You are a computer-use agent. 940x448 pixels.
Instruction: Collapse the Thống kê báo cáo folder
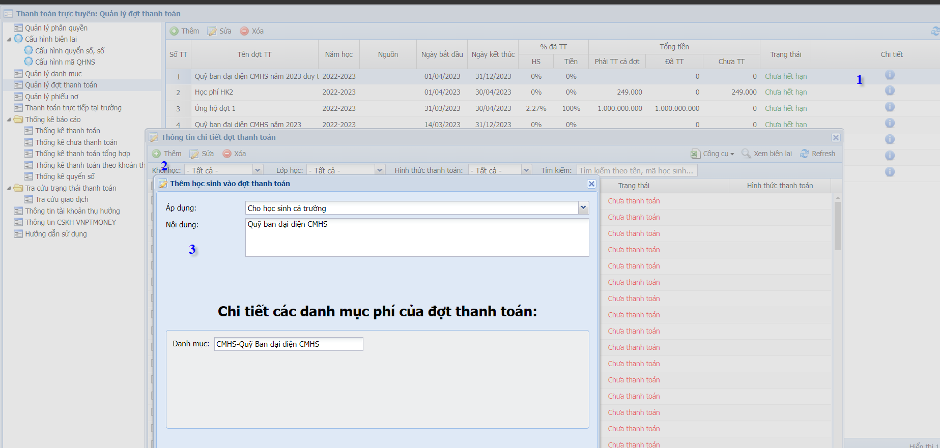[9, 120]
